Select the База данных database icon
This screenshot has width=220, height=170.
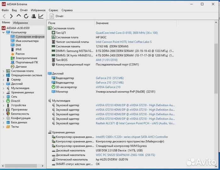point(8,122)
